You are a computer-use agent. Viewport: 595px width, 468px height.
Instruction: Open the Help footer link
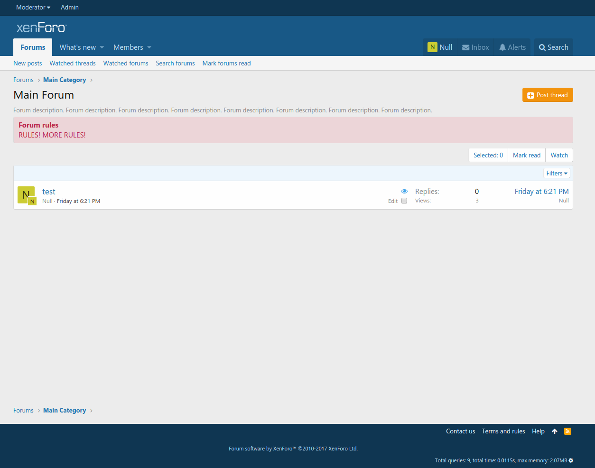point(538,431)
